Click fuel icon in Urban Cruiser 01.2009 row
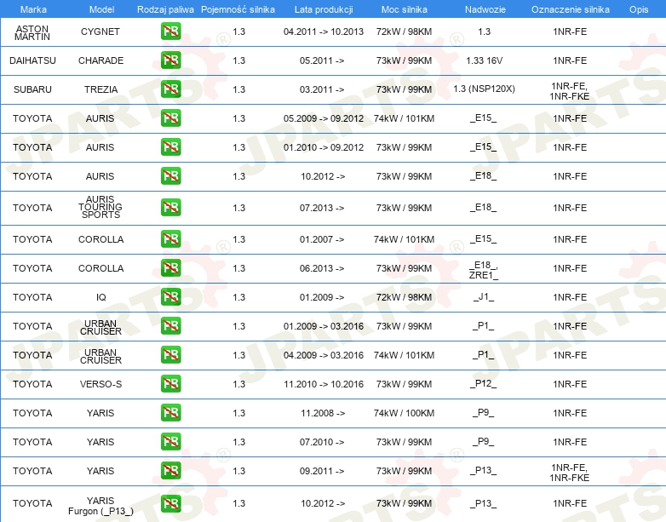666x522 pixels. [170, 326]
